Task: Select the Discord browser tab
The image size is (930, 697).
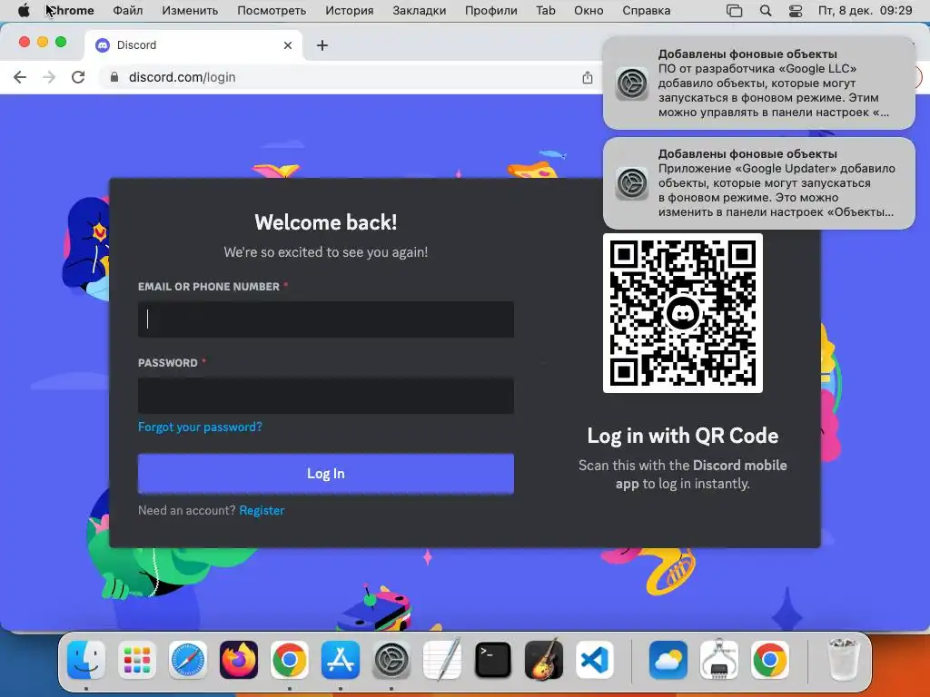Action: 193,45
